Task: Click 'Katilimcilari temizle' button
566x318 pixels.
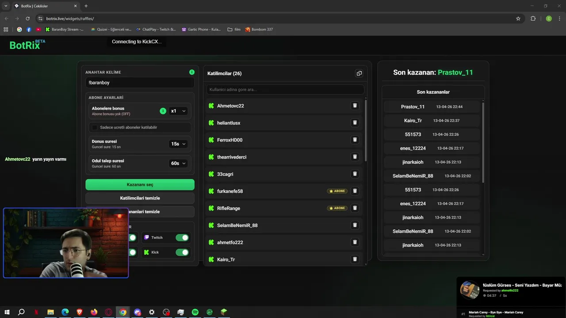Action: (x=140, y=198)
